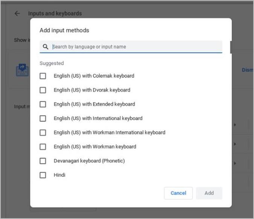254x219 pixels.
Task: Click the keyboard shortcut icon behind the dialog
Action: click(22, 70)
